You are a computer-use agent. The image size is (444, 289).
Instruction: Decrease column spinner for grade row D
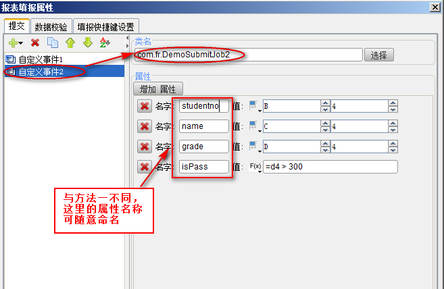325,150
